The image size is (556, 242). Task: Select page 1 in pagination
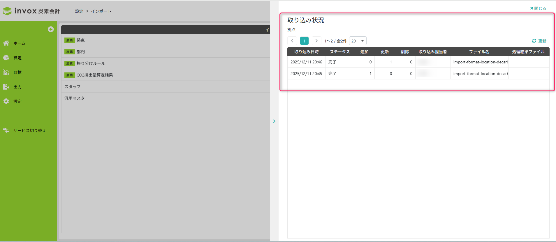point(304,41)
